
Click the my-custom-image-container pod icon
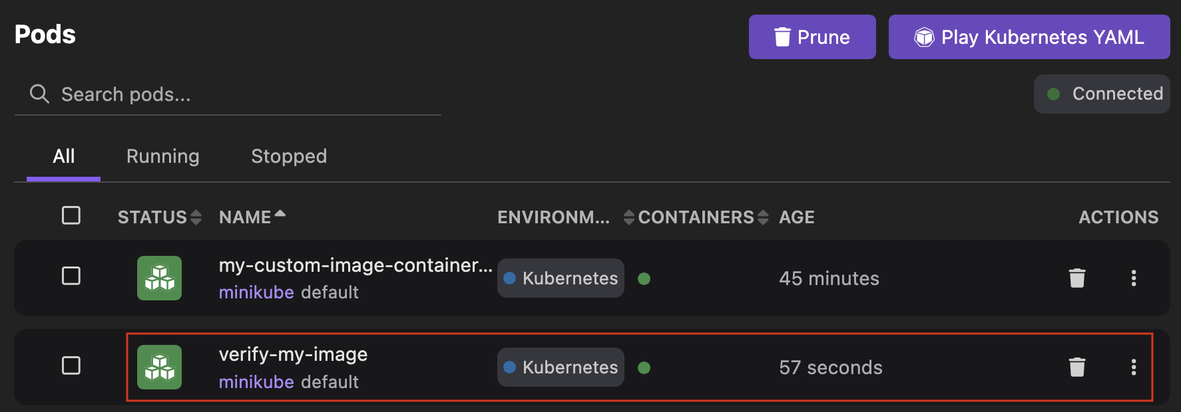(159, 278)
